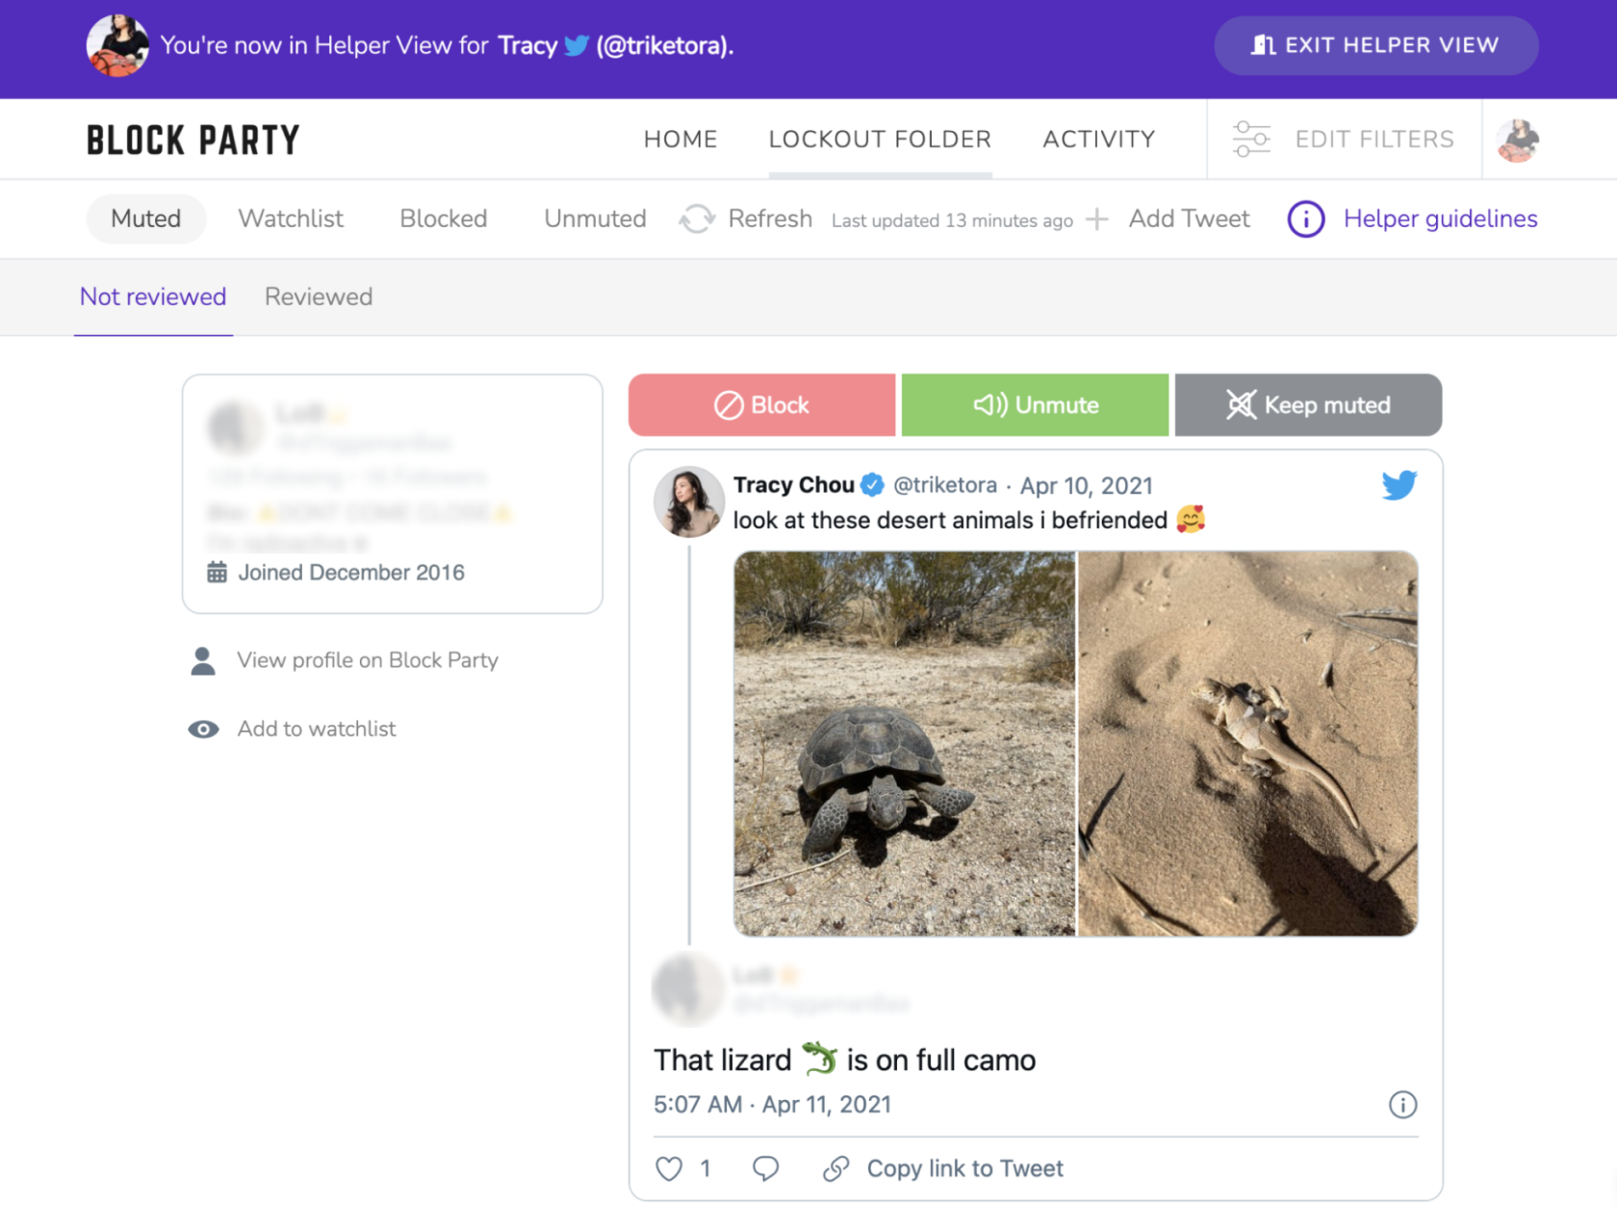Click the eye icon for Add to watchlist
Image resolution: width=1617 pixels, height=1230 pixels.
click(203, 730)
